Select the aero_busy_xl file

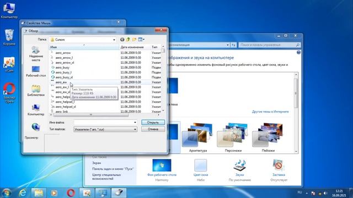click(64, 78)
